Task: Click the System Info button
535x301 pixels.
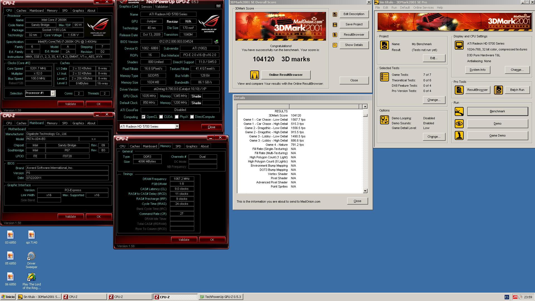Action: tap(478, 70)
